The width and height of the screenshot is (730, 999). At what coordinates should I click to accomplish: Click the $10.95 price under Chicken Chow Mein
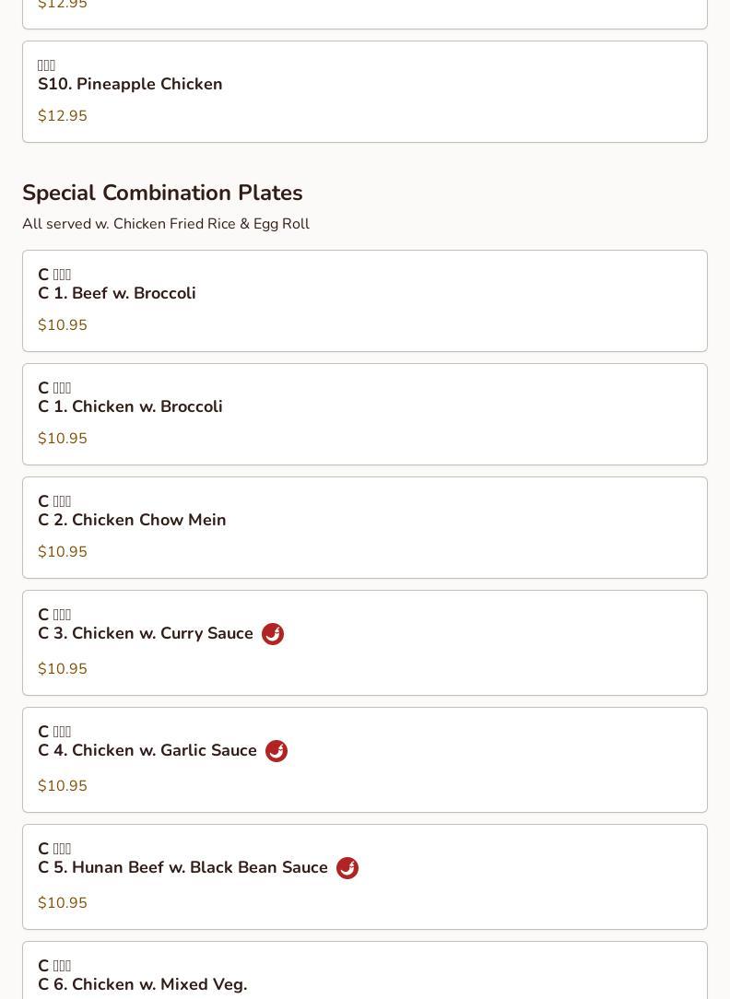coord(63,552)
